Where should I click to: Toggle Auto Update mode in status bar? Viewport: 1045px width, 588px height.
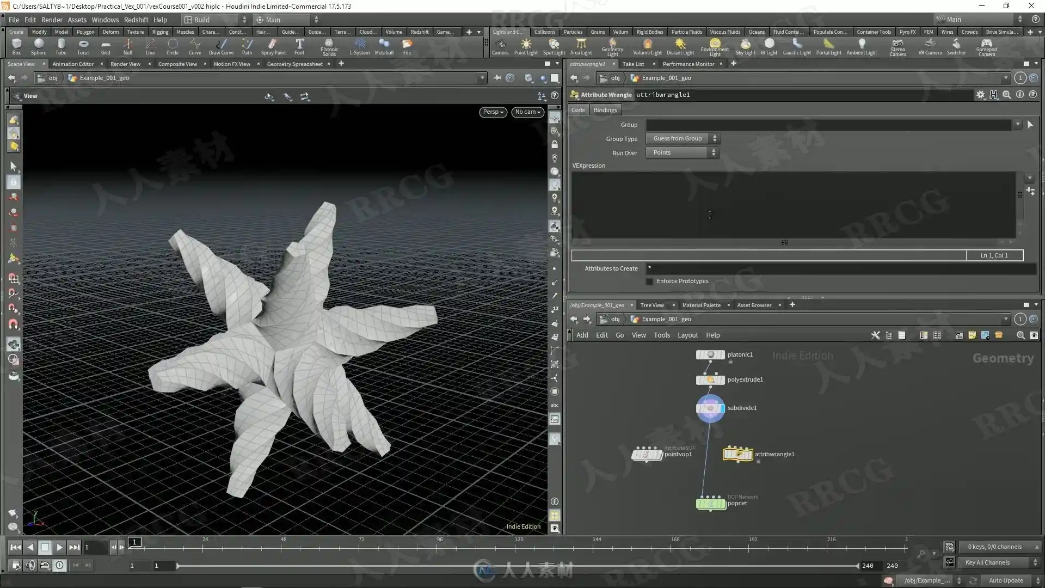click(1006, 580)
